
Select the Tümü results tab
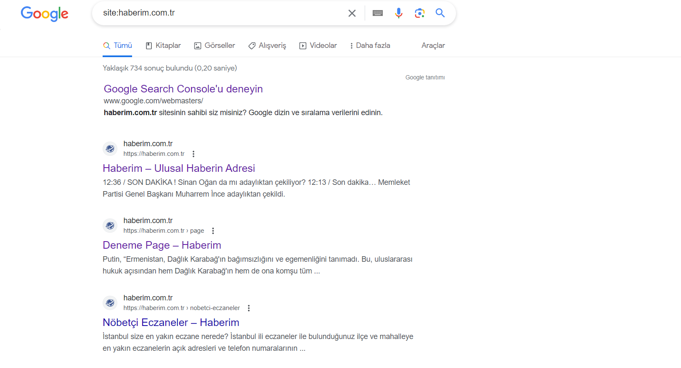tap(118, 45)
